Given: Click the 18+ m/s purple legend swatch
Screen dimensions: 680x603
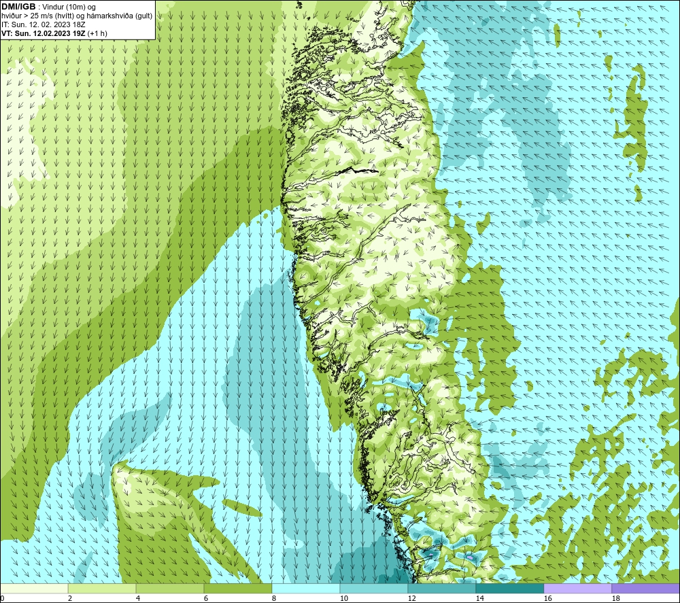Looking at the screenshot, I should point(646,588).
